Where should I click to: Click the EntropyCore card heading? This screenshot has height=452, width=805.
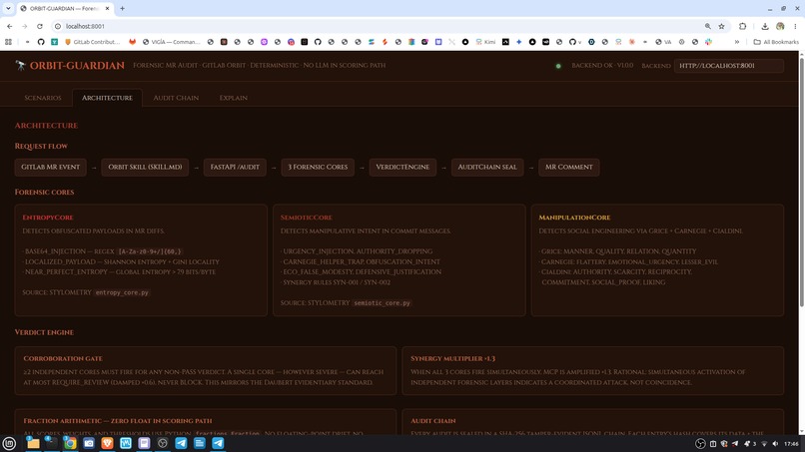(x=48, y=218)
